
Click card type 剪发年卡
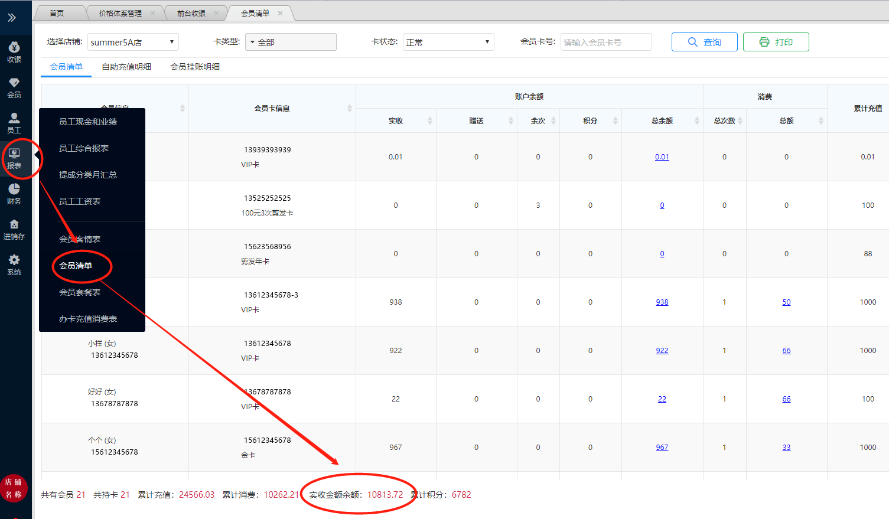pyautogui.click(x=255, y=262)
